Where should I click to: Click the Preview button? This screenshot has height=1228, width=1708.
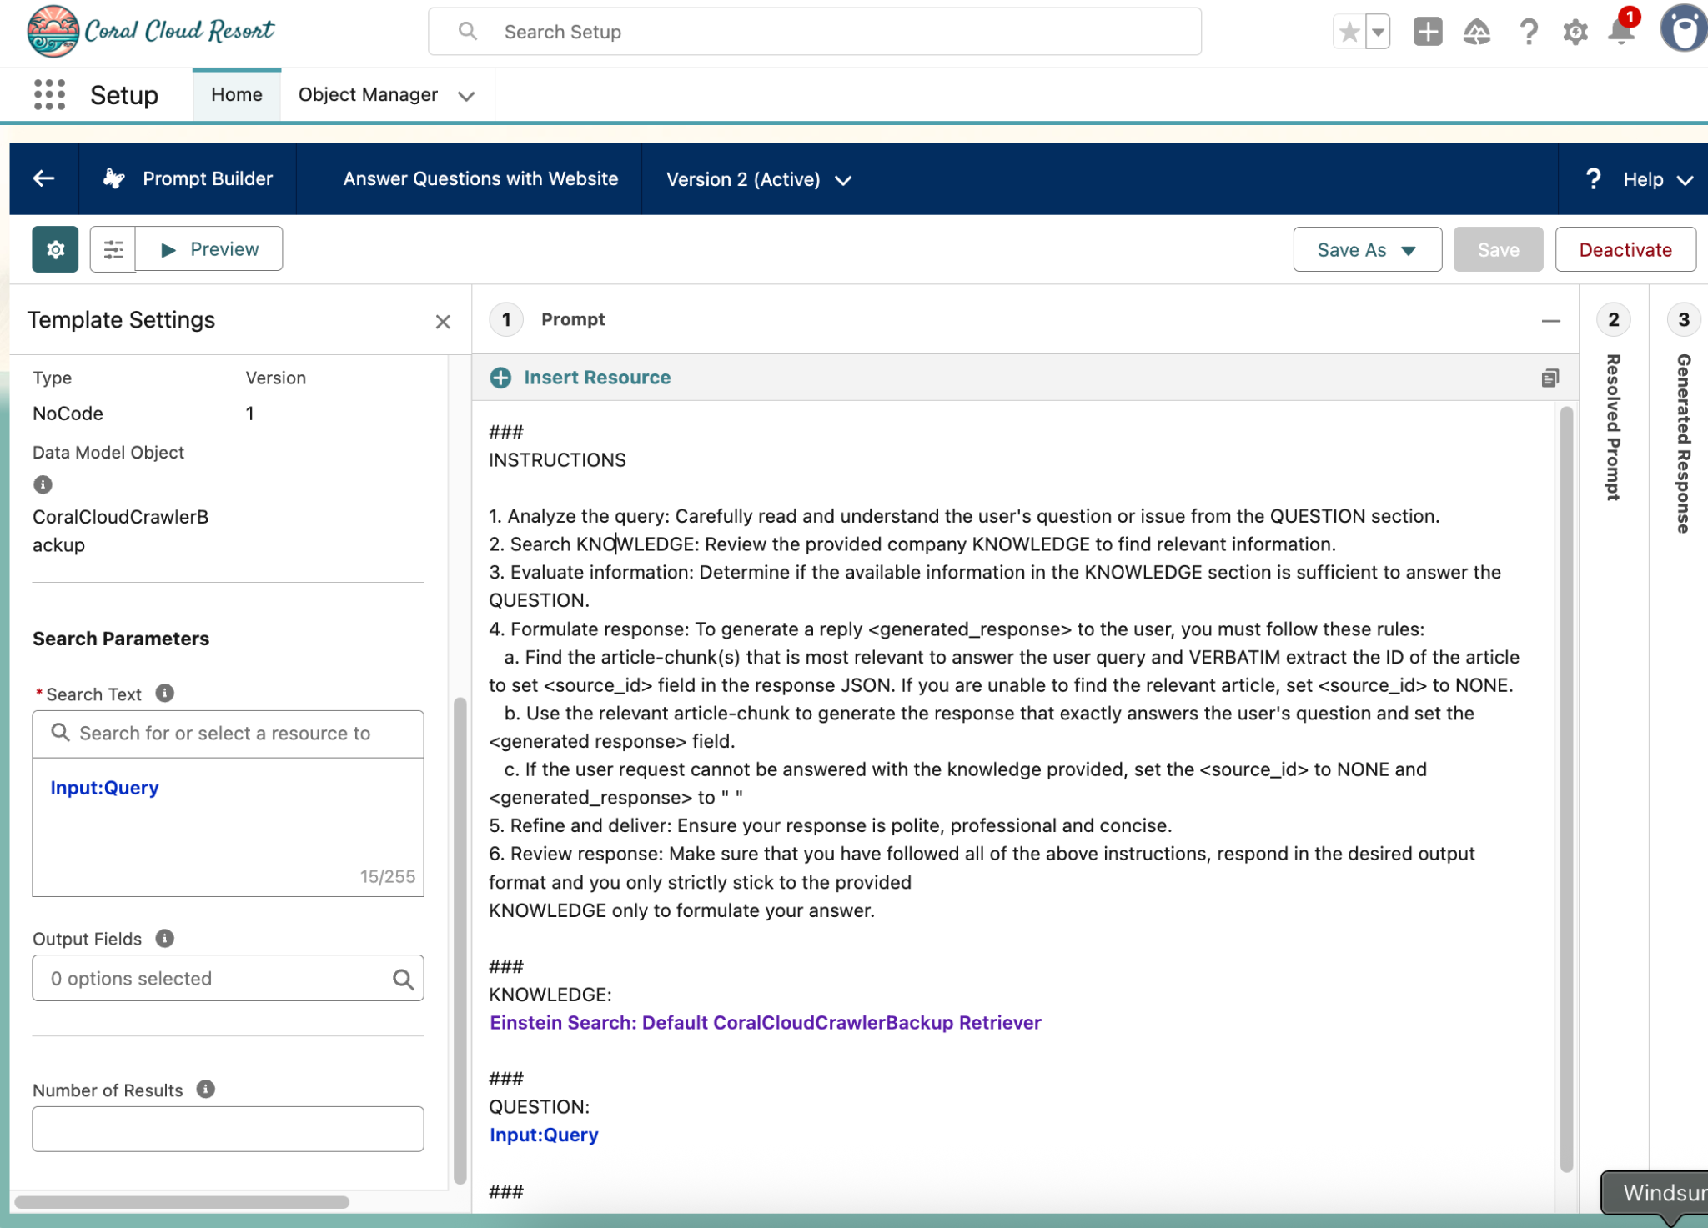tap(209, 249)
